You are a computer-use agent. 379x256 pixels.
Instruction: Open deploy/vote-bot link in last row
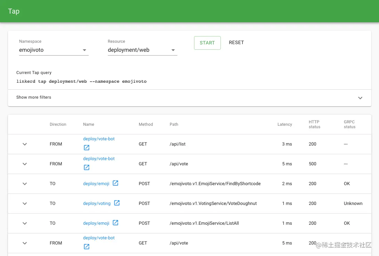99,238
